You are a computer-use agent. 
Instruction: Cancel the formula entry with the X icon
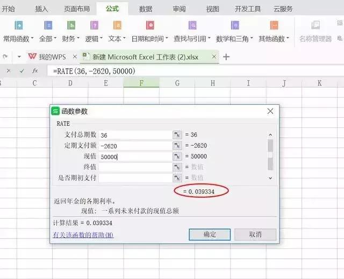[9, 70]
